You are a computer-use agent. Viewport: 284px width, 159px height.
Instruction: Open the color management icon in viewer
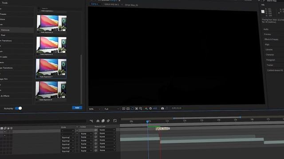pos(146,109)
